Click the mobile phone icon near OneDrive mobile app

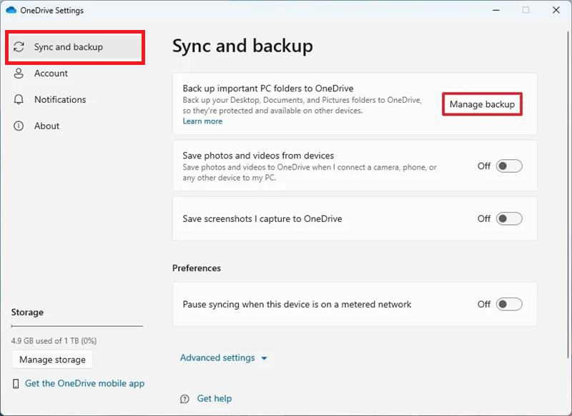15,383
